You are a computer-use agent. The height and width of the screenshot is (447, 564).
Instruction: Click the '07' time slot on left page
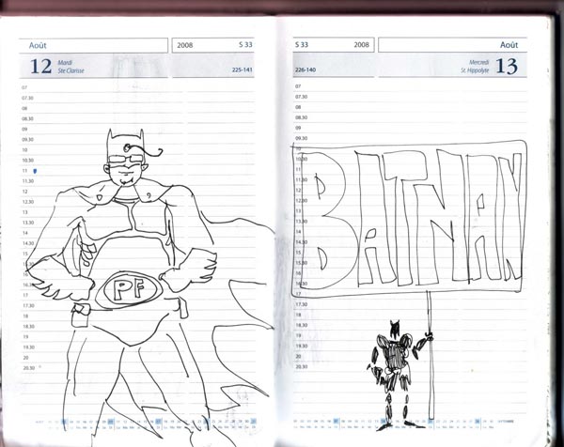click(24, 87)
